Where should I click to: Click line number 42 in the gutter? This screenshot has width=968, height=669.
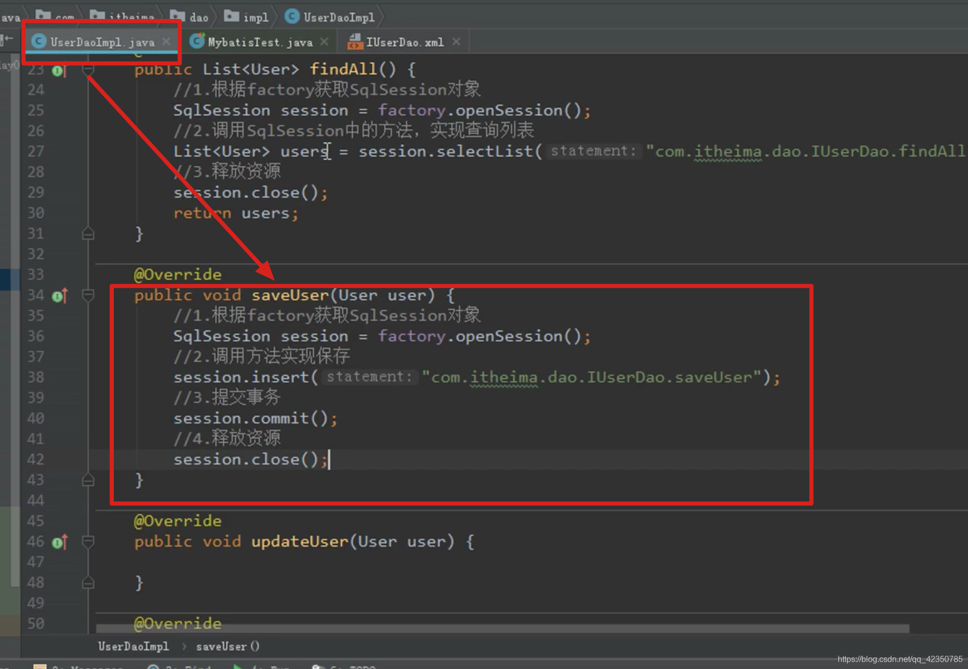pyautogui.click(x=35, y=459)
